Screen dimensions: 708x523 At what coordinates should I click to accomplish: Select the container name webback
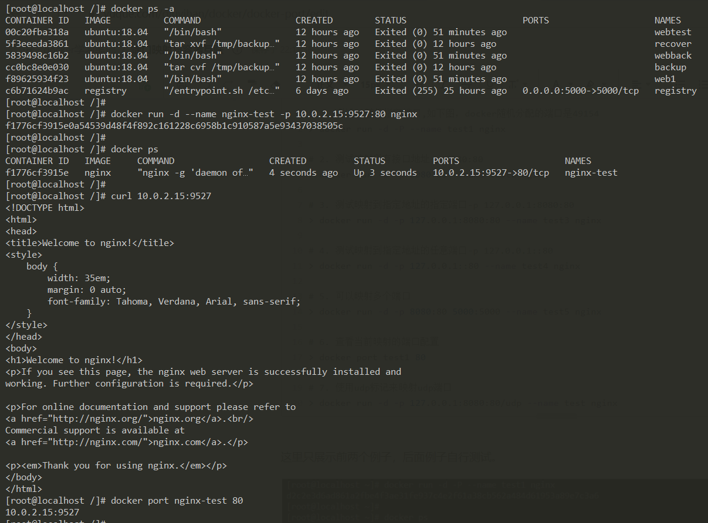tap(673, 56)
